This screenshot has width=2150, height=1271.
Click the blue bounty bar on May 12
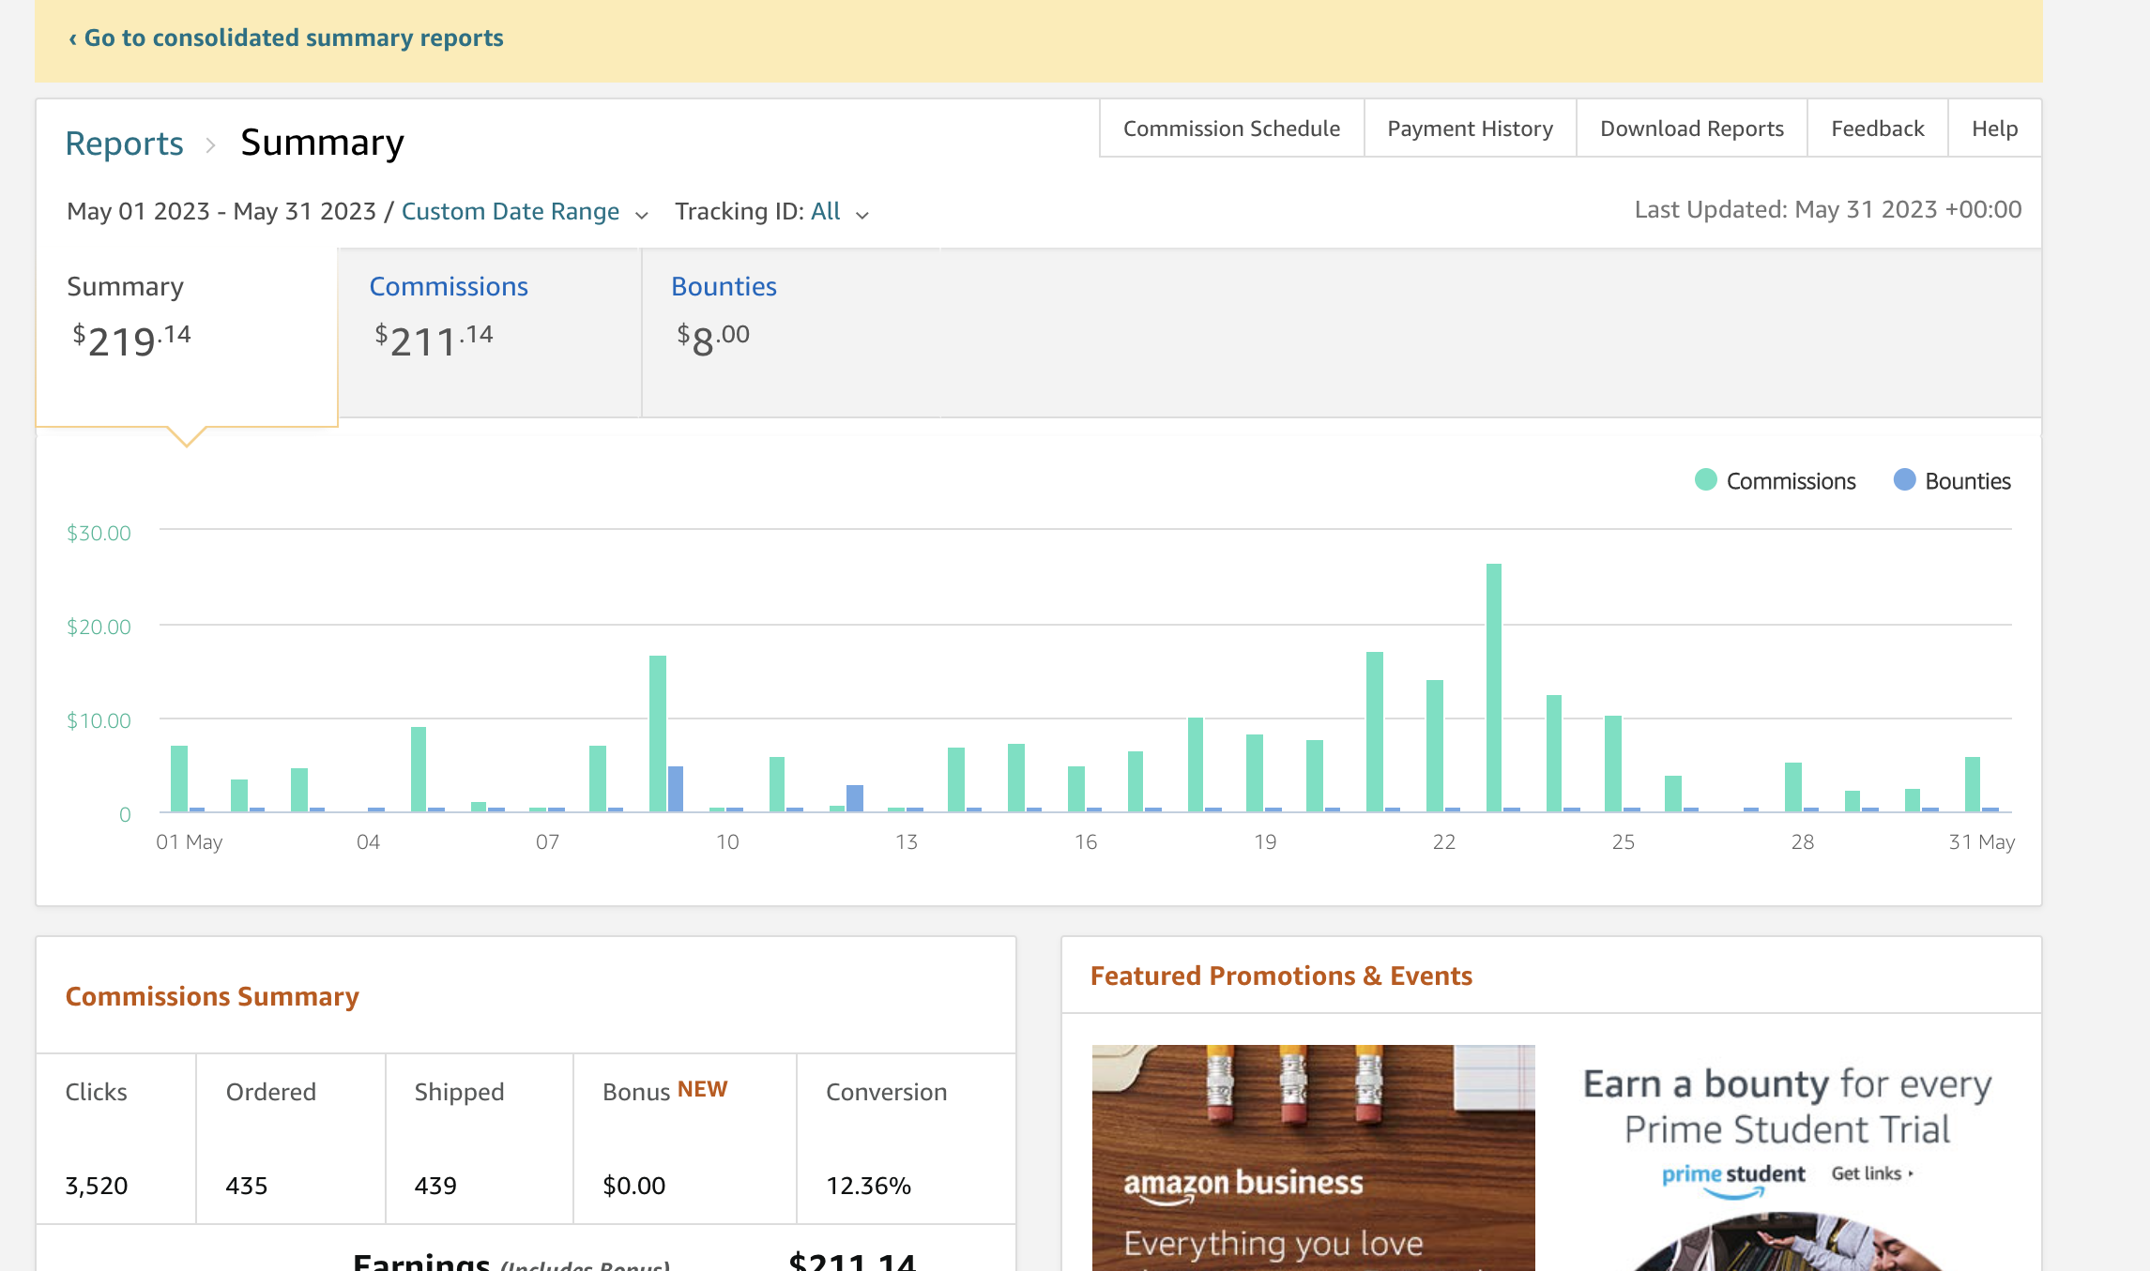tap(855, 798)
